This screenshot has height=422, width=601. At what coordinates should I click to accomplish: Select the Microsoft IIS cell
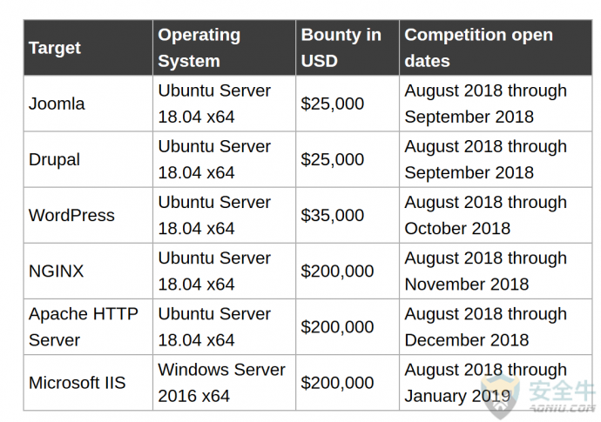tap(88, 383)
